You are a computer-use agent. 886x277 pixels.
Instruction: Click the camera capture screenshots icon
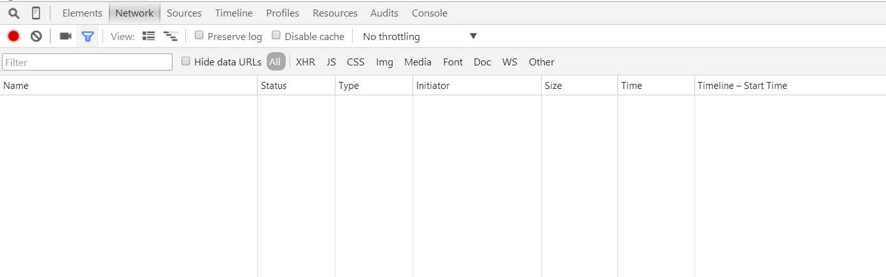(x=66, y=36)
